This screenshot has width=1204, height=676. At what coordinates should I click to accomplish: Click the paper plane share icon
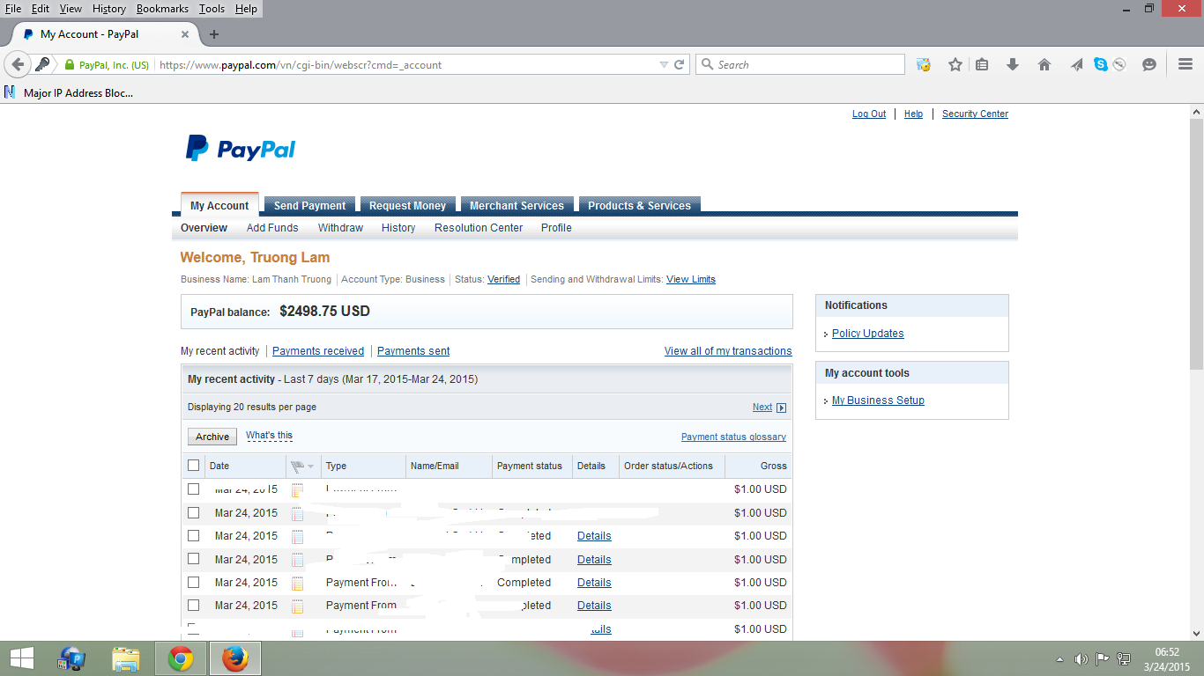point(1077,64)
